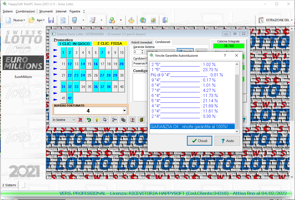Open dropdown arrow next to printer icon
295x200 pixels.
101,20
